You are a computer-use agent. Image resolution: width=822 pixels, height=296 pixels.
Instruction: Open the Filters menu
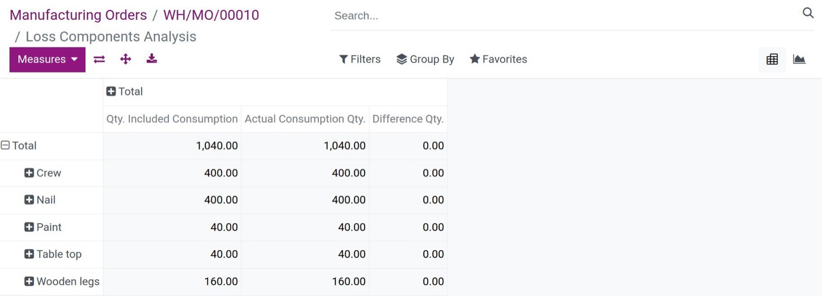[360, 59]
